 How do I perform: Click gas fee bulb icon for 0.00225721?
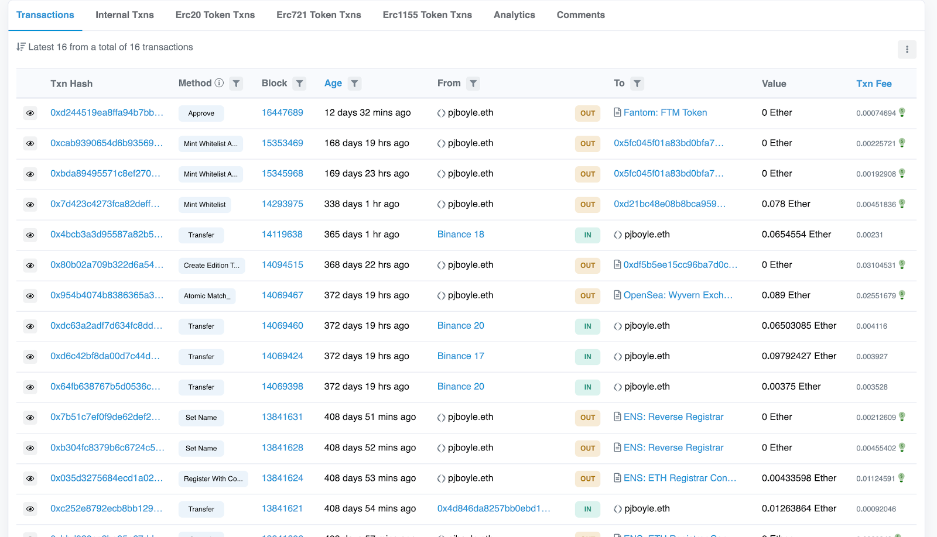(902, 143)
